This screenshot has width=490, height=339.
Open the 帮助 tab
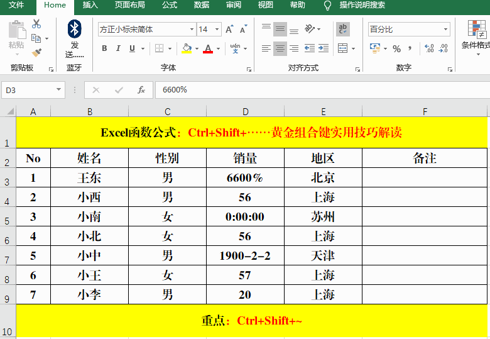tap(297, 5)
